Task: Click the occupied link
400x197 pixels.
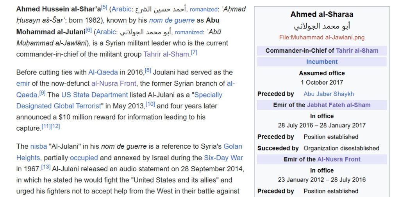Action: 84,158
